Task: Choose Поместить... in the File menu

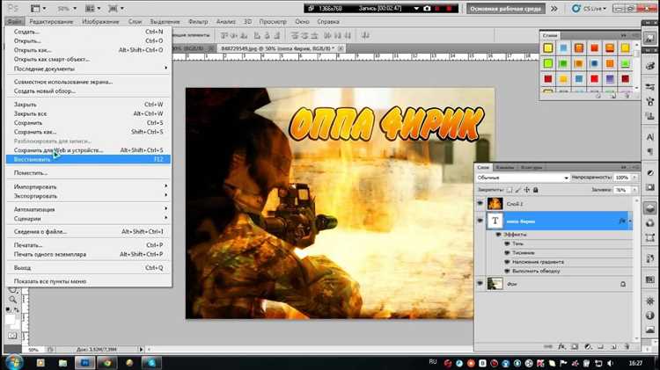Action: tap(88, 173)
